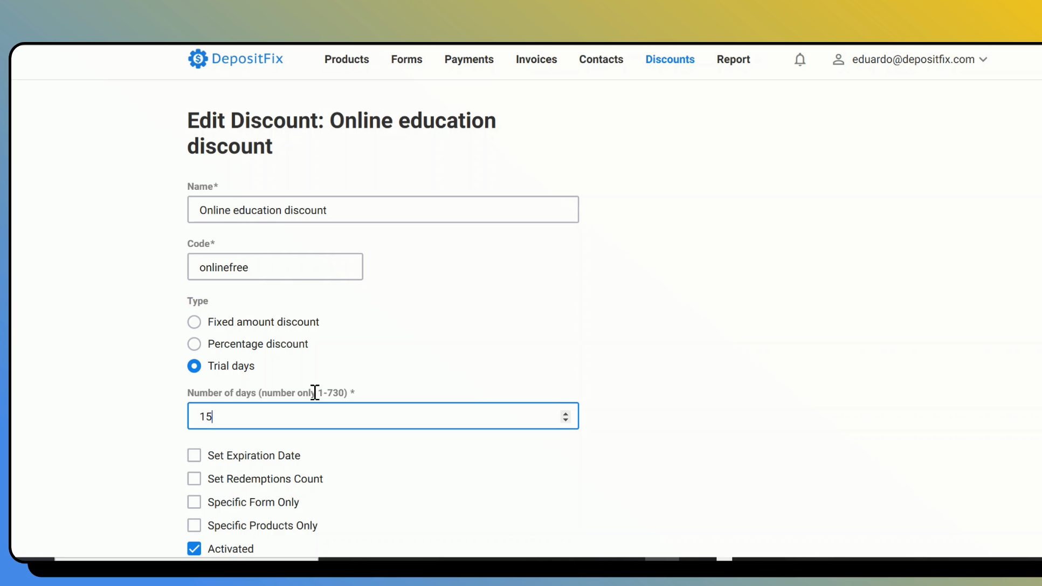Screen dimensions: 1042x586
Task: Uncheck the Activated checkbox
Action: click(194, 548)
